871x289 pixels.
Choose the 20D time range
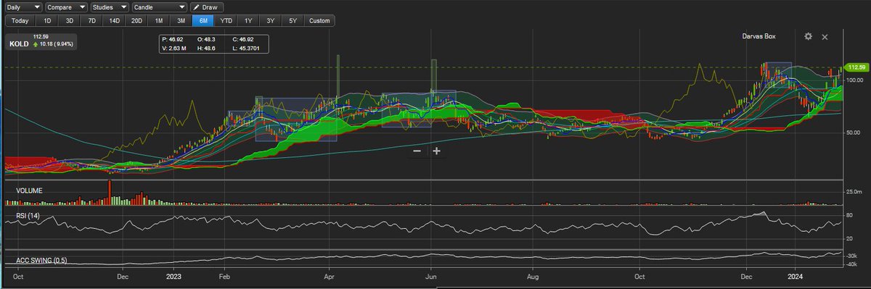pyautogui.click(x=136, y=20)
